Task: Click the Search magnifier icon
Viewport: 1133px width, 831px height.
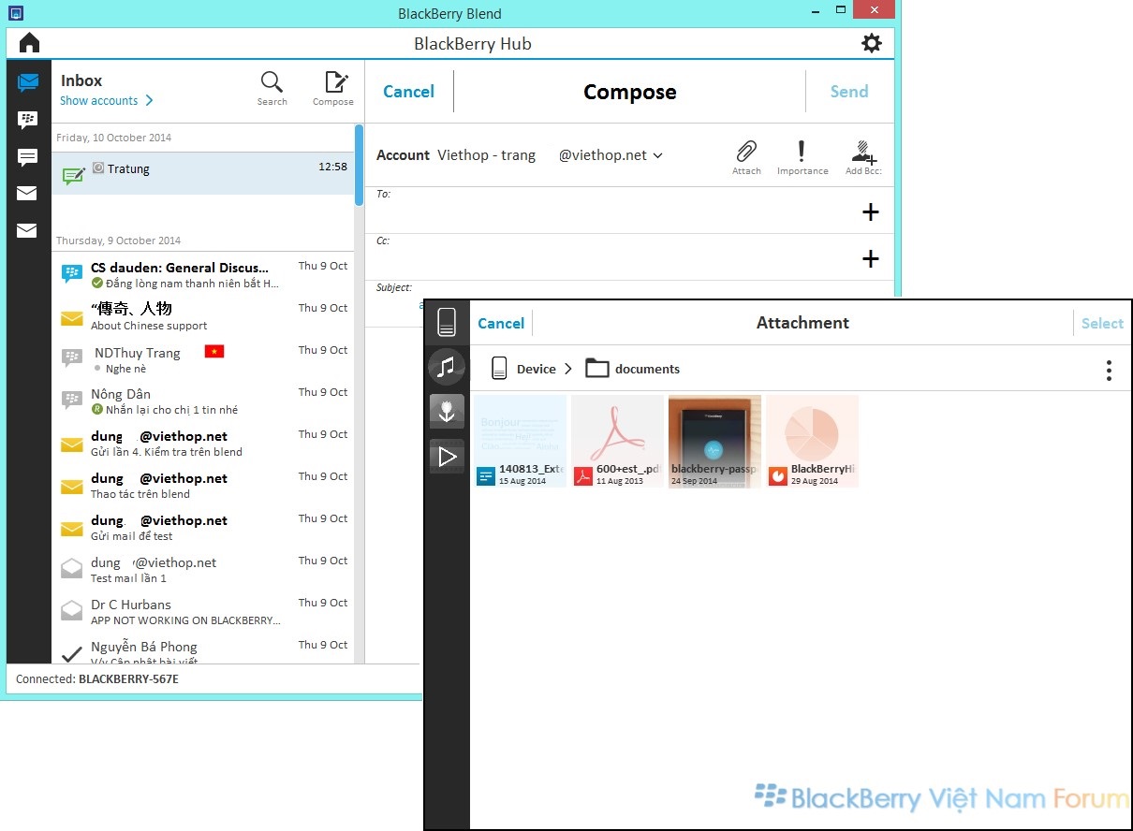Action: (x=272, y=88)
